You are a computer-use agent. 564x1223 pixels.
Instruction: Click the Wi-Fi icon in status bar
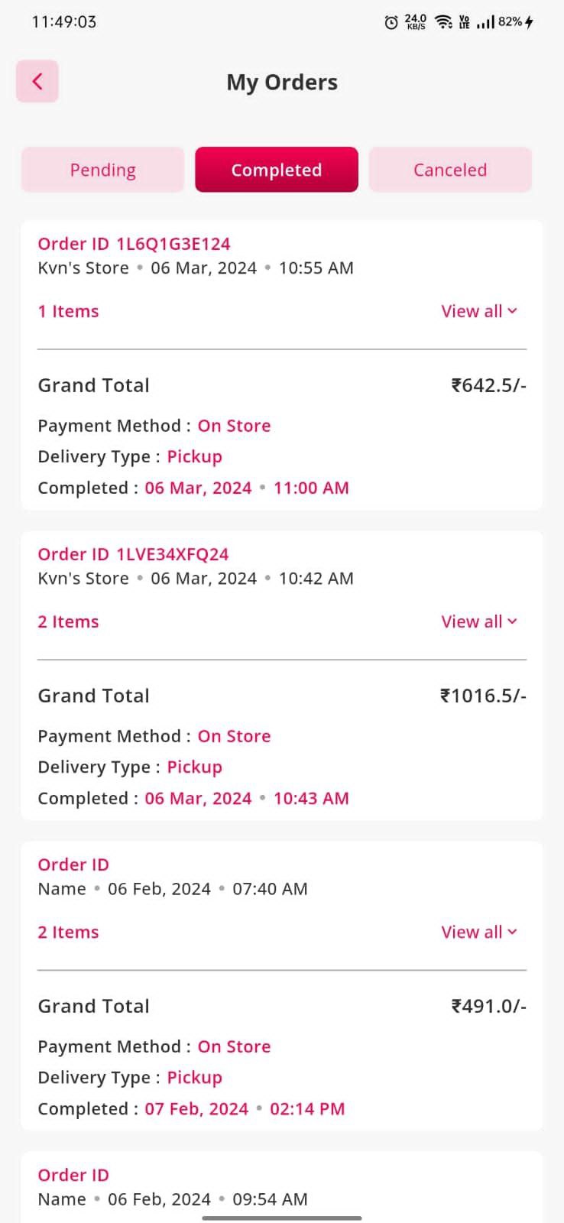click(x=443, y=22)
